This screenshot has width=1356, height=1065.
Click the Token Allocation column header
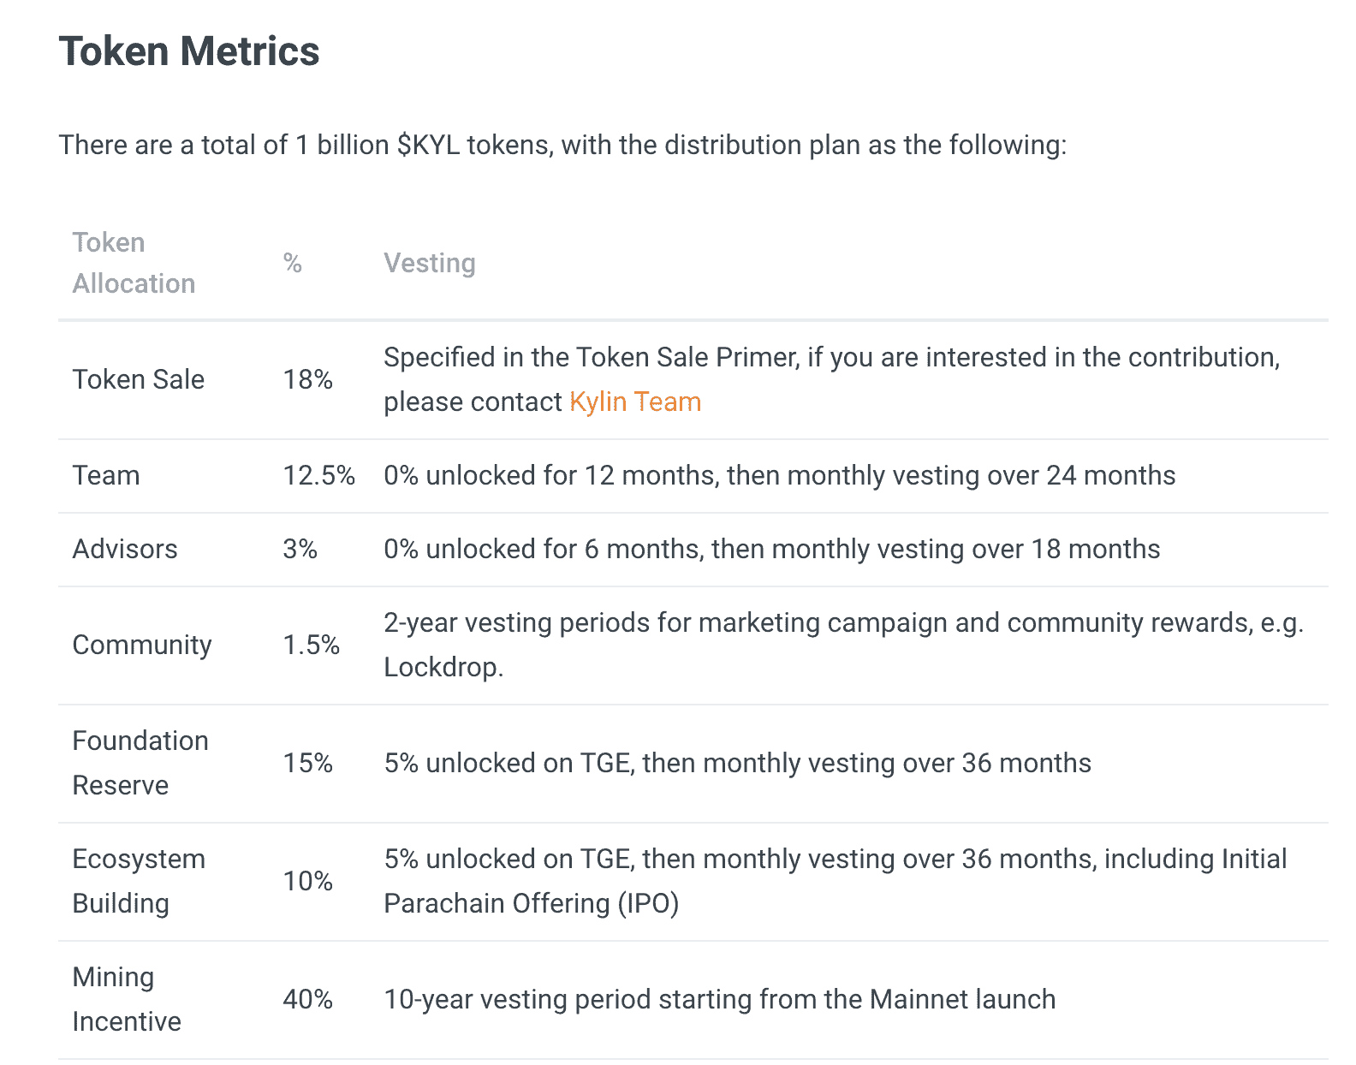coord(134,263)
